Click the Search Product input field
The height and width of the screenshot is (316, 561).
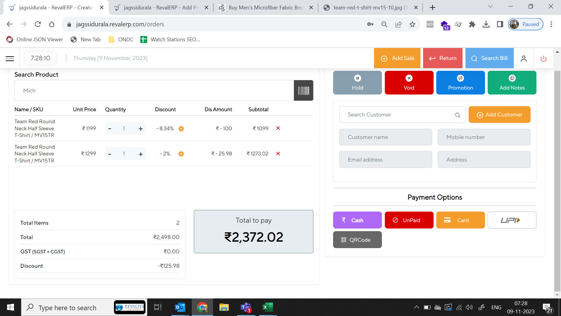pyautogui.click(x=154, y=91)
